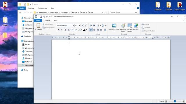Screen dimensions: 186x104
Task: Open the paragraph settings icon
Action: [105, 30]
